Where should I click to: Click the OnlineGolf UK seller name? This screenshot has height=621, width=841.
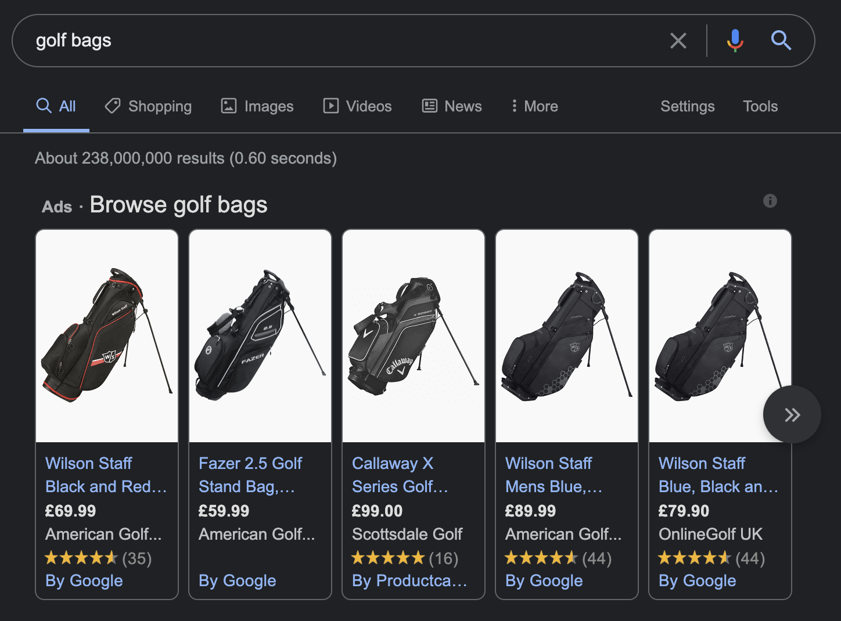pos(710,534)
